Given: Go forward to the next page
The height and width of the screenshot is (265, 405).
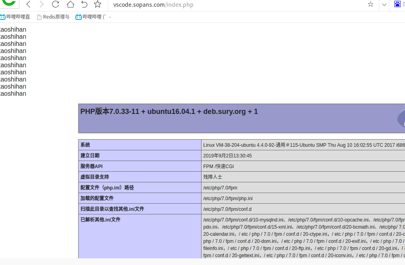Looking at the screenshot, I should tap(41, 4).
